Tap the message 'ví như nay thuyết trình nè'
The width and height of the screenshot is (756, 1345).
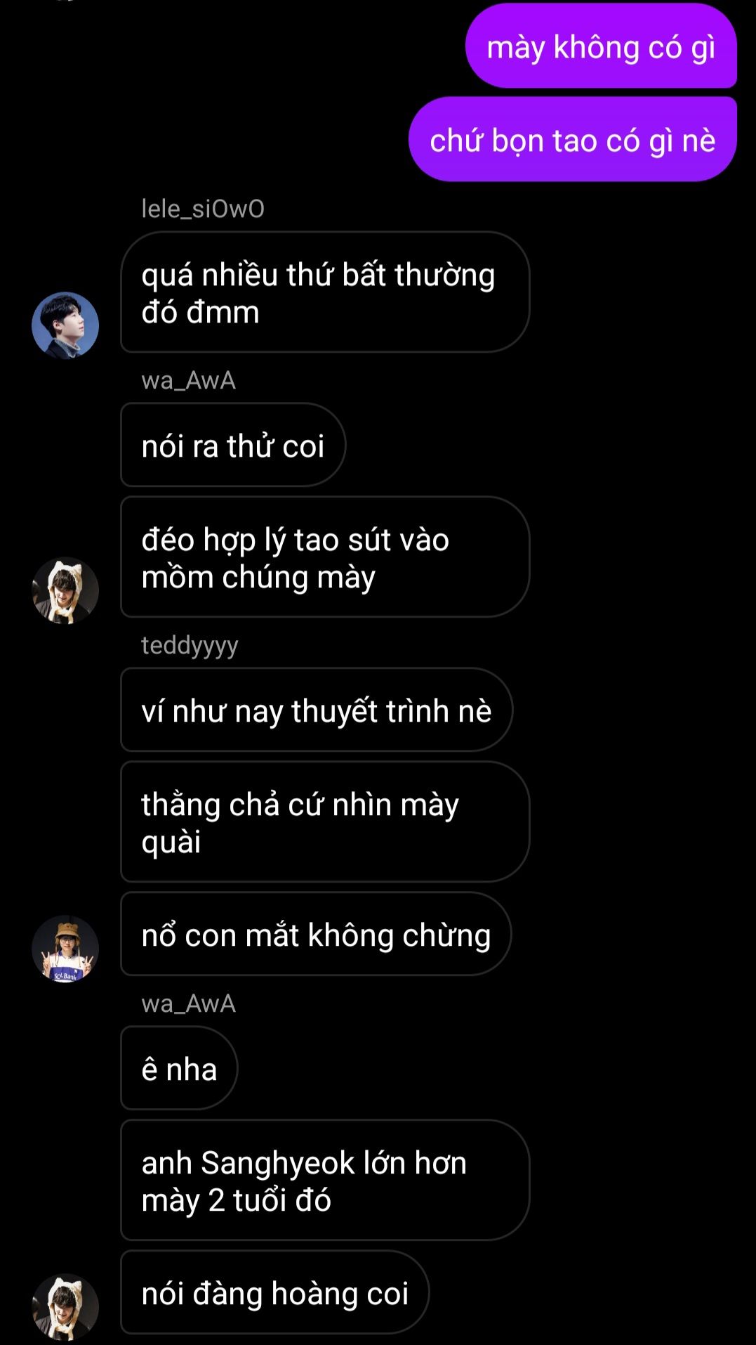317,710
